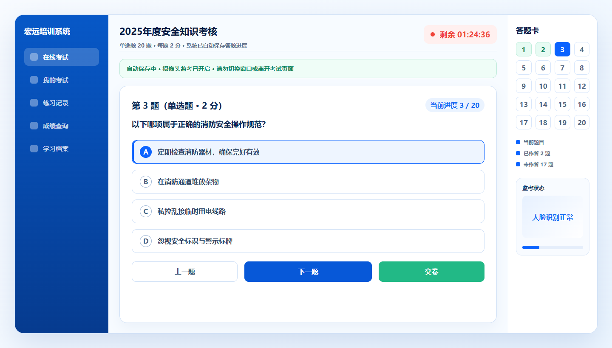Screen dimensions: 612x348
Task: Jump to question 4 in answer card
Action: (582, 49)
